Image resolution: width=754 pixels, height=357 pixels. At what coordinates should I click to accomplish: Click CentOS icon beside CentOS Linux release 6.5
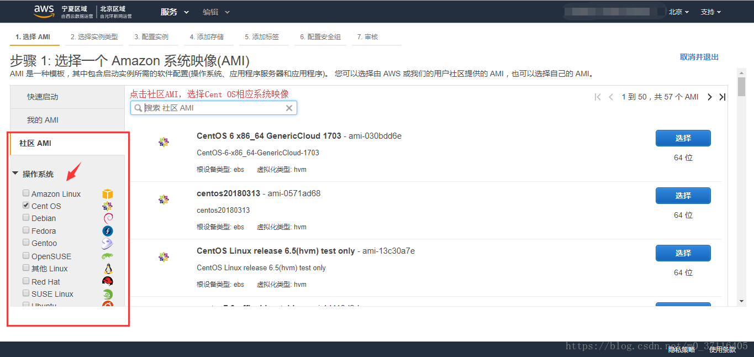point(164,257)
